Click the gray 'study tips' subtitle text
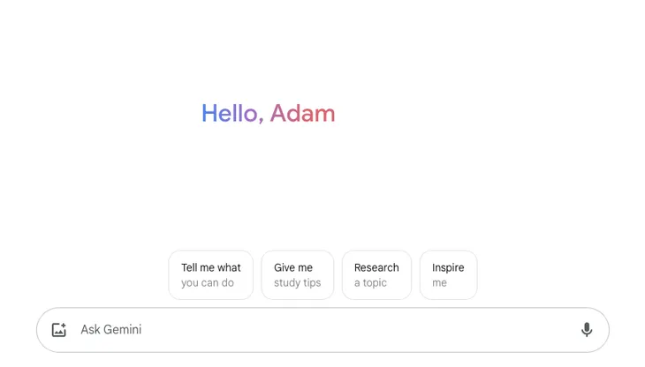The height and width of the screenshot is (367, 645). pos(297,283)
